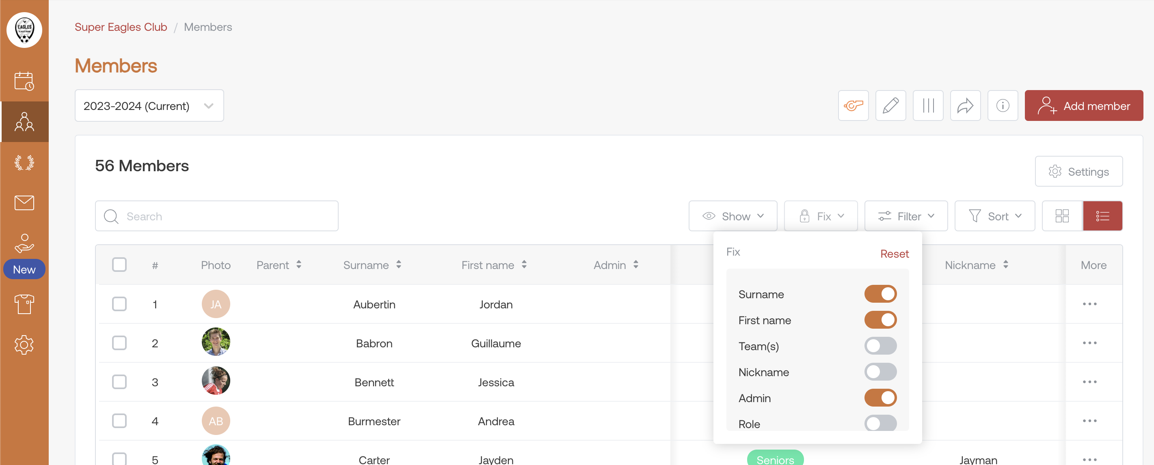
Task: Check the checkbox for member 1 Aubertin
Action: click(x=119, y=304)
